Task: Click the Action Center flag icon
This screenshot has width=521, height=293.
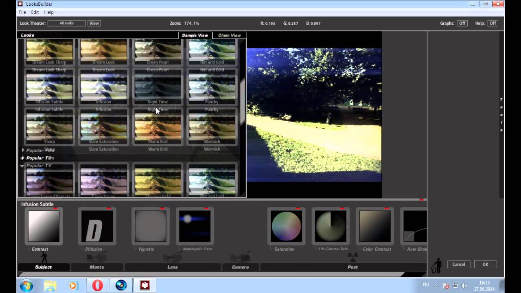Action: tap(446, 286)
